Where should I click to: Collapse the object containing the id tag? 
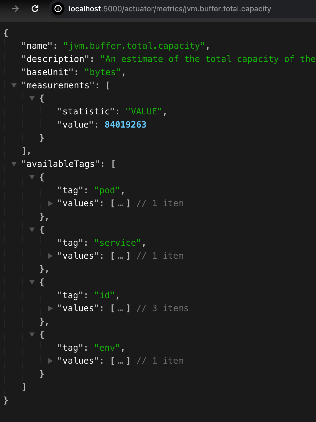pos(32,282)
